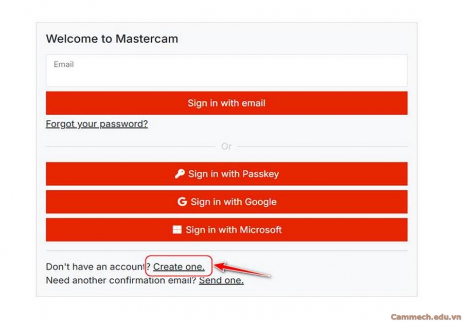This screenshot has width=463, height=322.
Task: Click the key icon on Passkey button
Action: [x=179, y=174]
